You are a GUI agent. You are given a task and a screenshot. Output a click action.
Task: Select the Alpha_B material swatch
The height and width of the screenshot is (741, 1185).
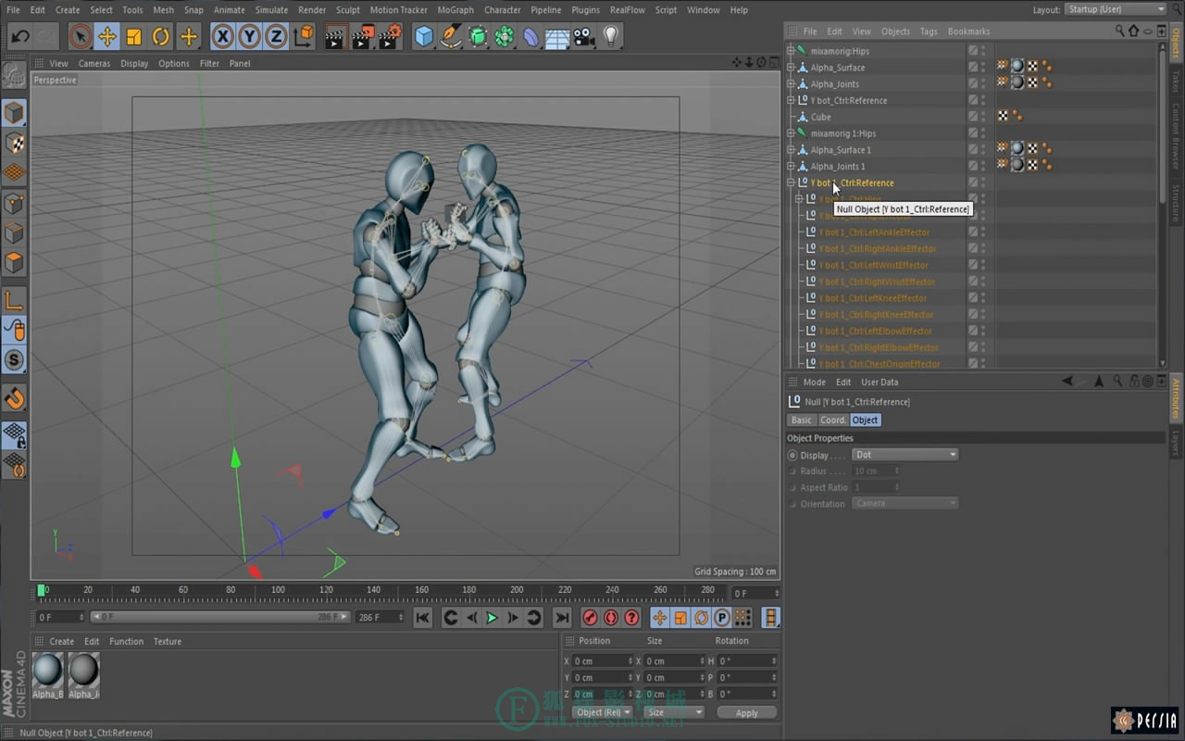(48, 674)
